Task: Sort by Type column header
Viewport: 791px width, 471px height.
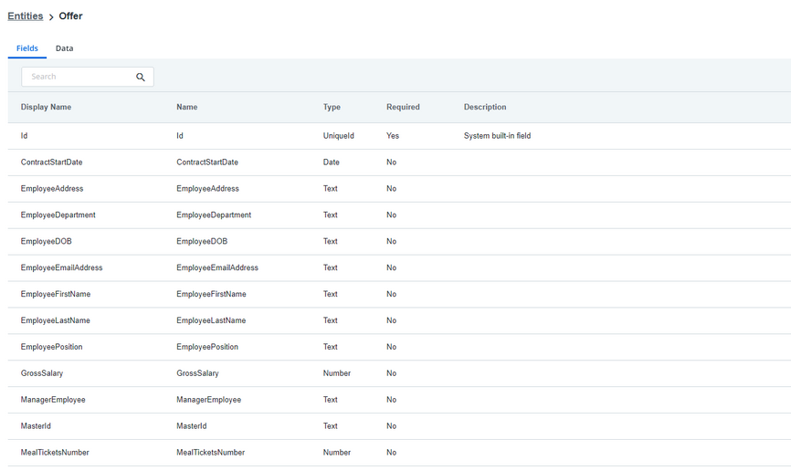Action: pos(332,107)
